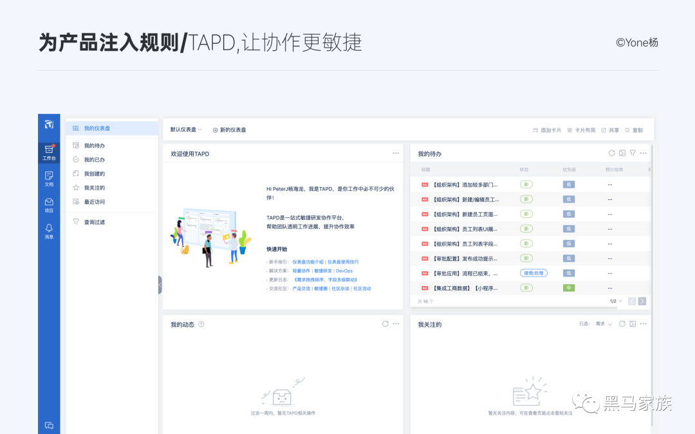Click the help icon beside 我的动态
695x434 pixels.
pyautogui.click(x=201, y=324)
